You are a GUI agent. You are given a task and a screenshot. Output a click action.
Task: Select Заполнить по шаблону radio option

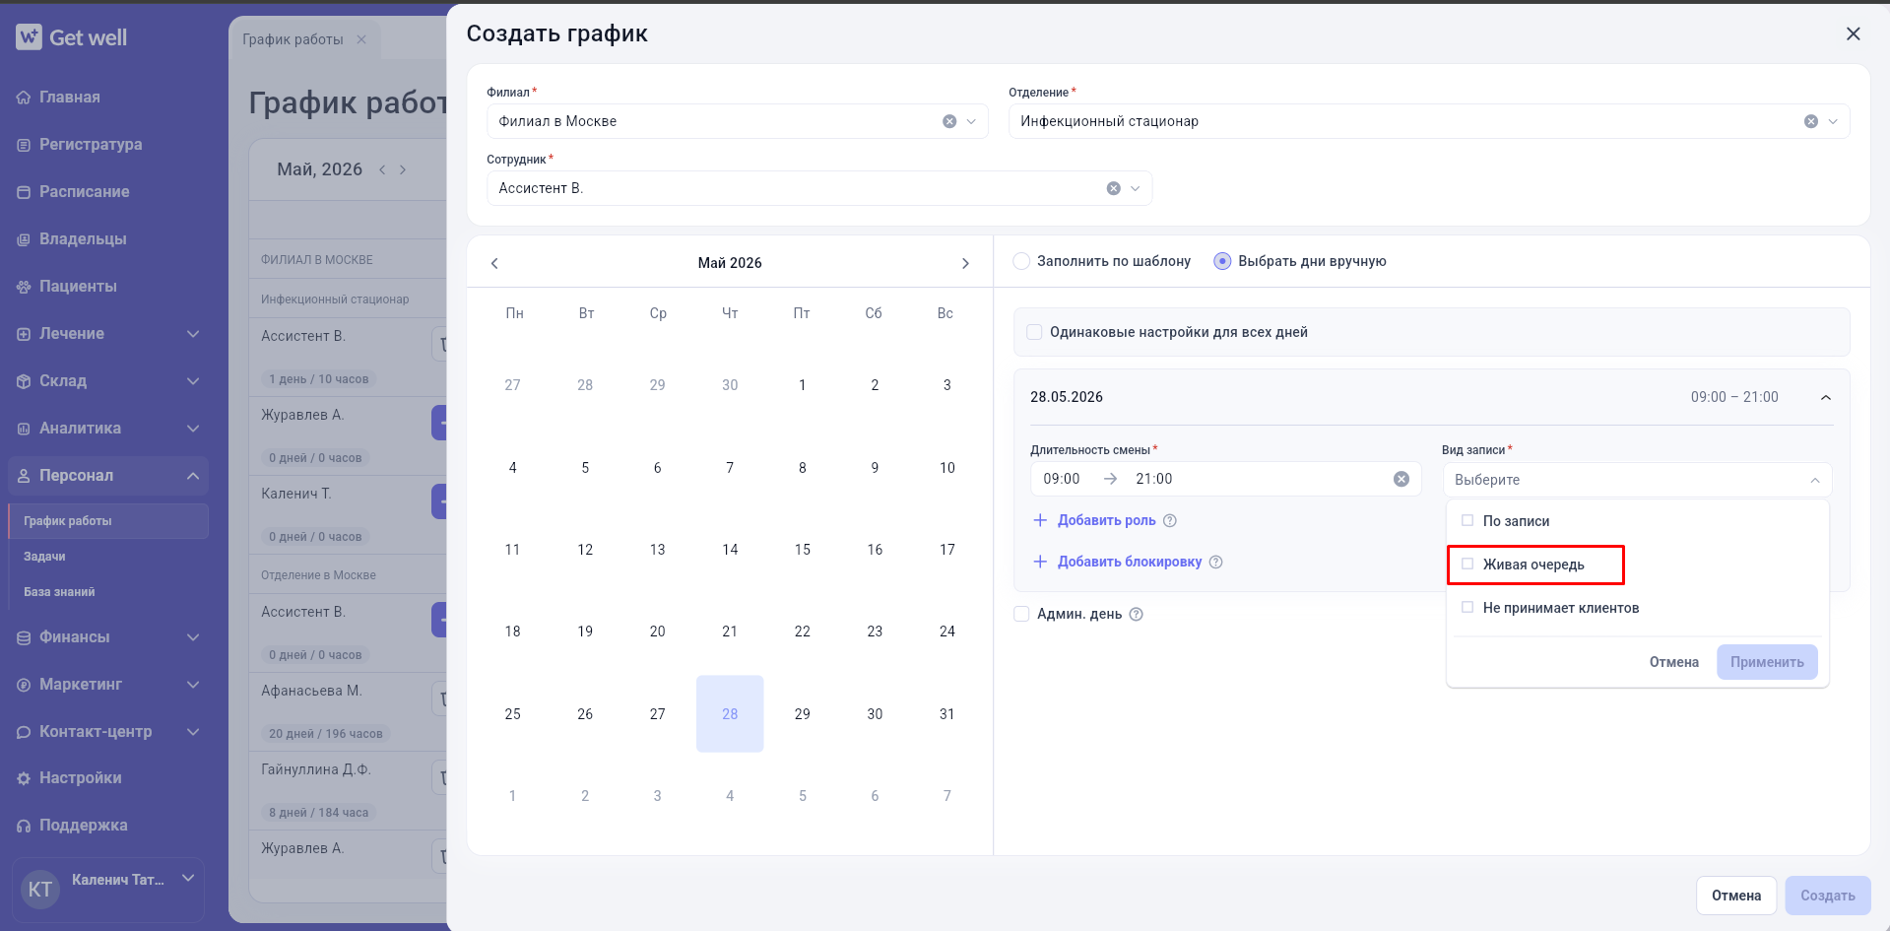pos(1021,261)
